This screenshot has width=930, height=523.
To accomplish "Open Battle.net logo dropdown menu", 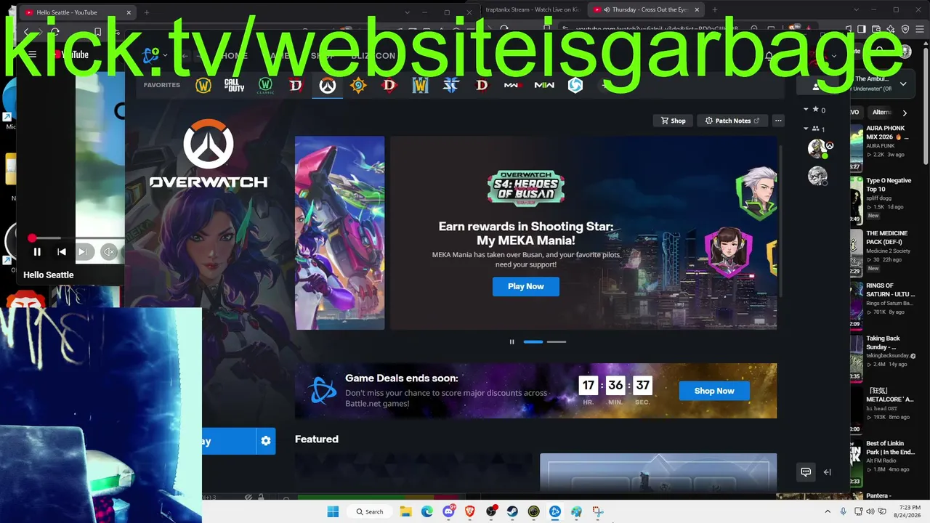I will pos(155,55).
